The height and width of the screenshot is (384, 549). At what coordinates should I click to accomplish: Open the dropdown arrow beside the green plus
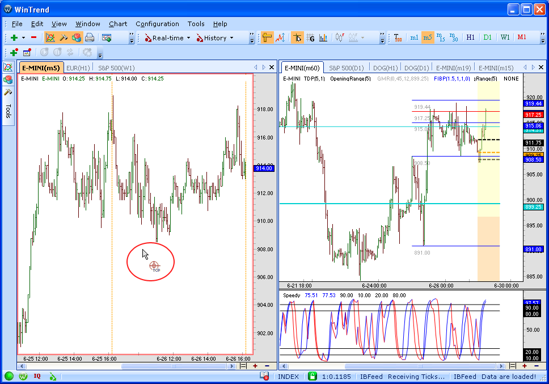23,38
